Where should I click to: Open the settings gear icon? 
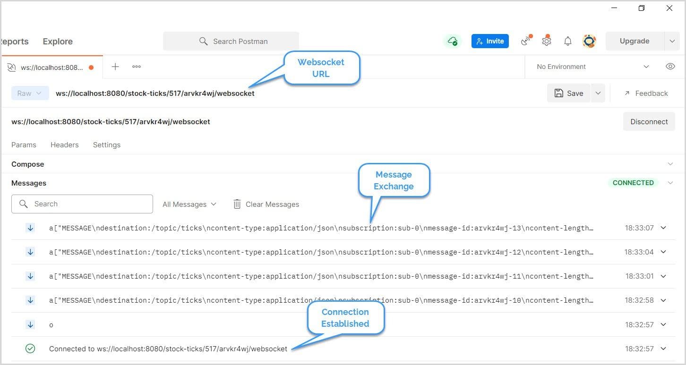pyautogui.click(x=547, y=41)
